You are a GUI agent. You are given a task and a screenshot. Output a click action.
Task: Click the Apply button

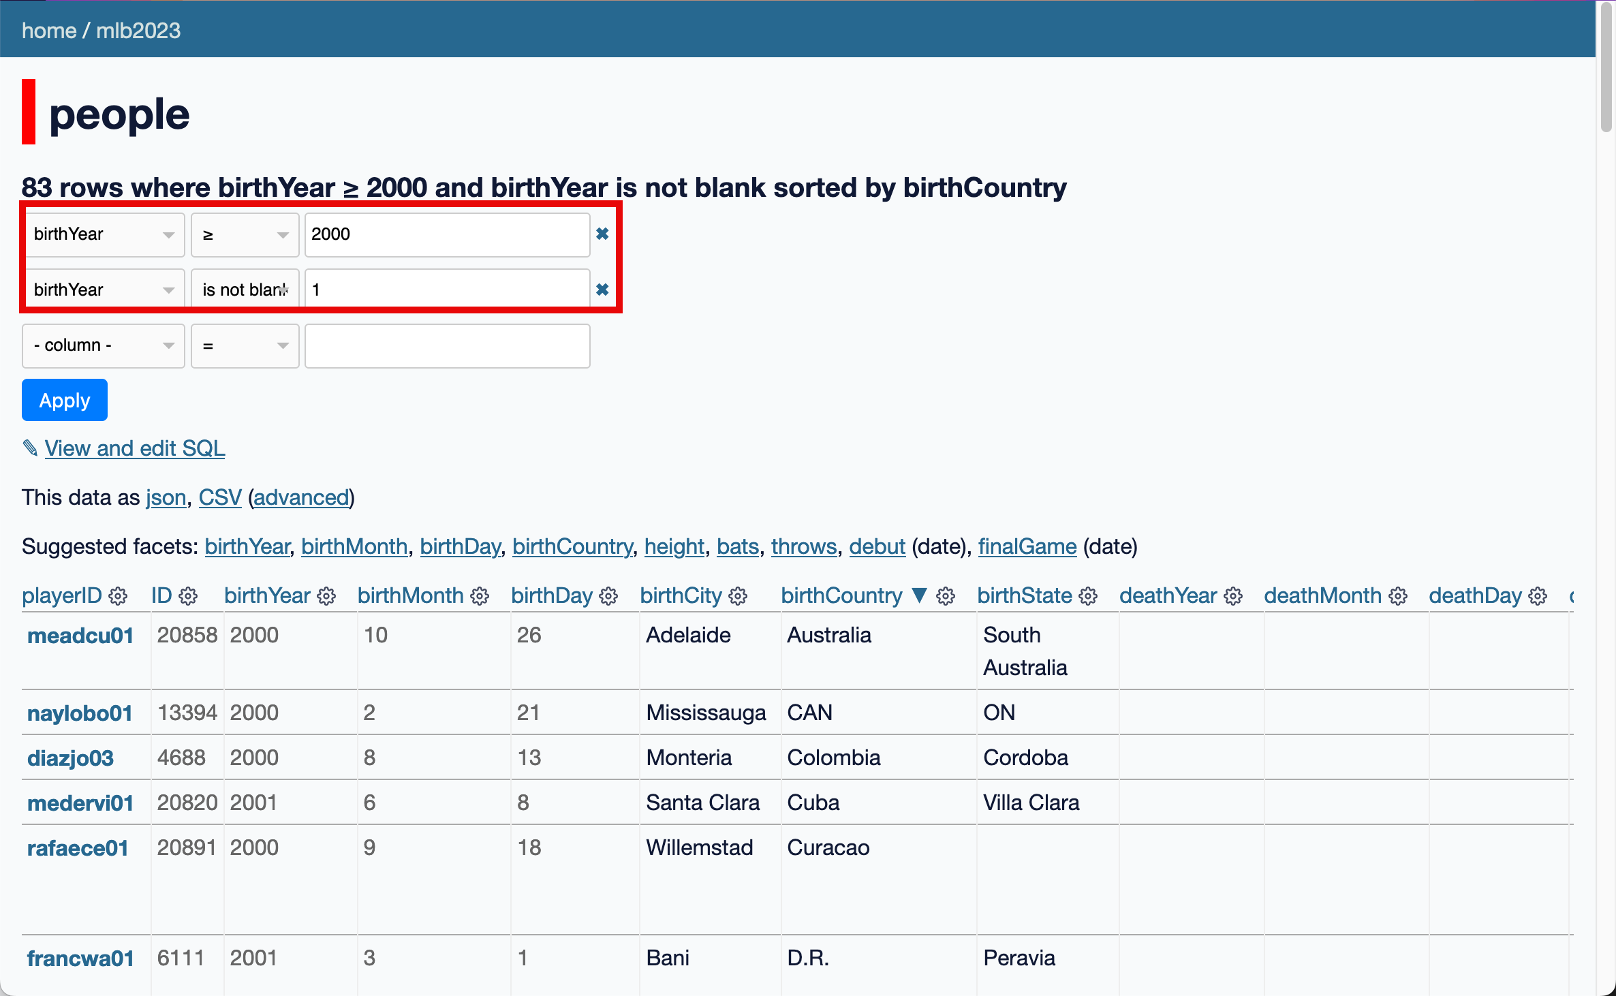point(65,400)
